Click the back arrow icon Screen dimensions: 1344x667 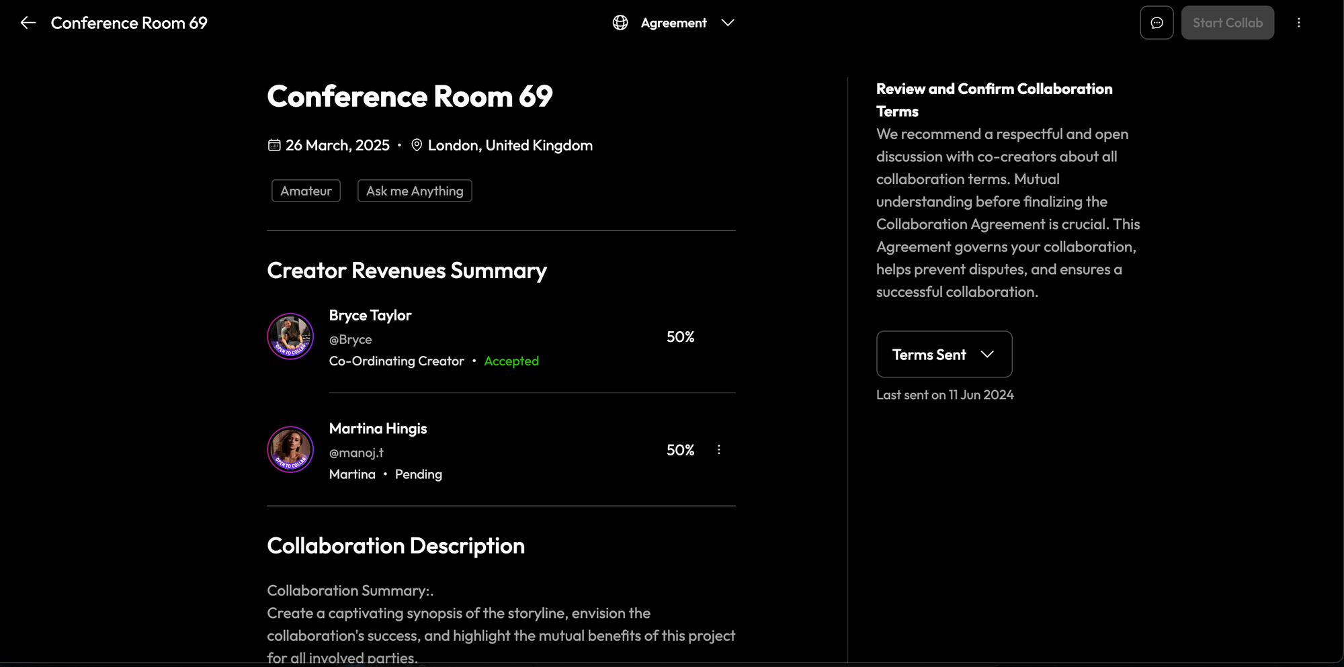tap(28, 23)
